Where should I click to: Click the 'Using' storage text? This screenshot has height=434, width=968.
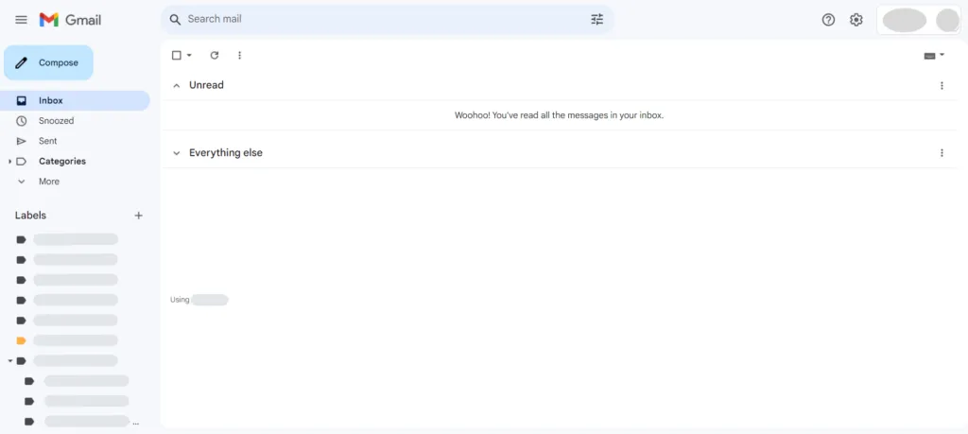[x=180, y=300]
